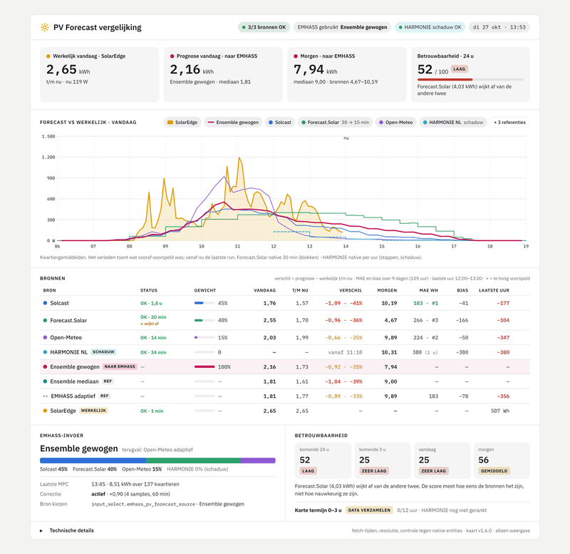Click the NAAR EMHASS tag
The image size is (570, 554).
pos(120,366)
